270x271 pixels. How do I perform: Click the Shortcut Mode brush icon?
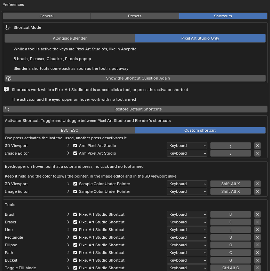point(8,27)
